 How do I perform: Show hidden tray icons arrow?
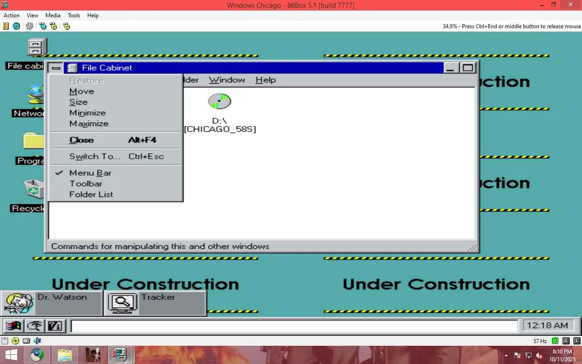click(x=506, y=355)
